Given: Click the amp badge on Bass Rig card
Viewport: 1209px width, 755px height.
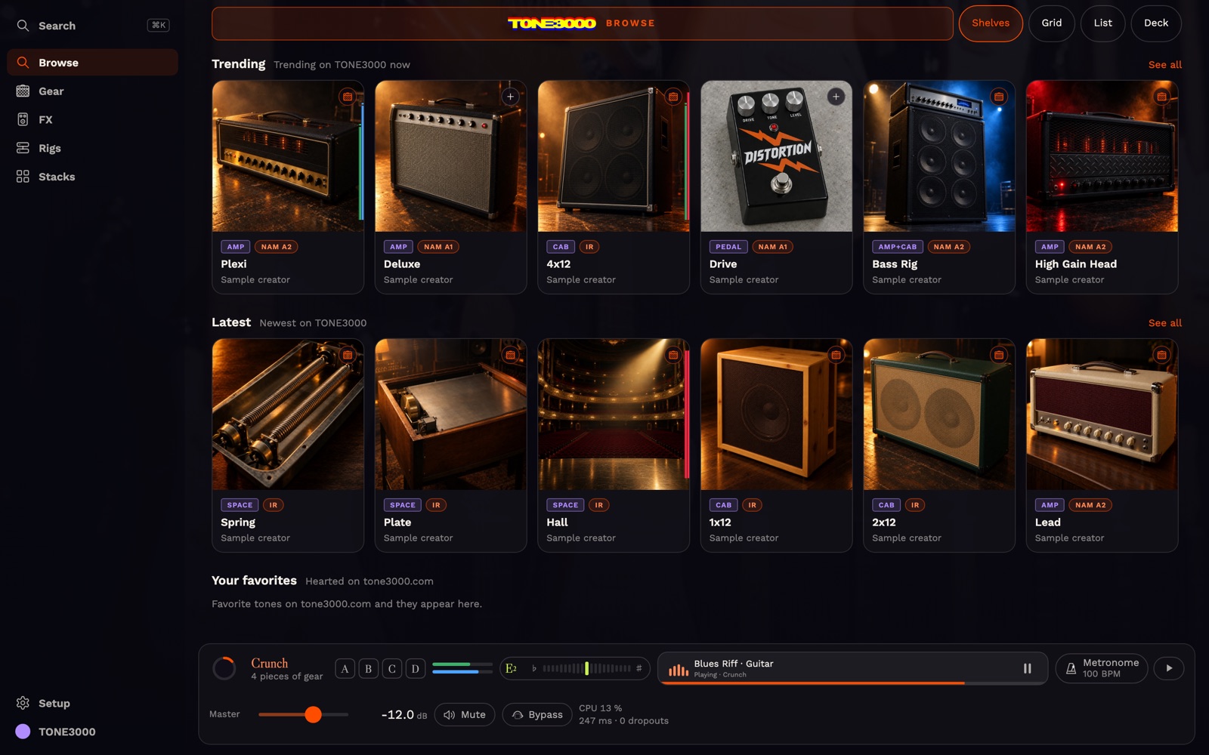Looking at the screenshot, I should [x=999, y=97].
